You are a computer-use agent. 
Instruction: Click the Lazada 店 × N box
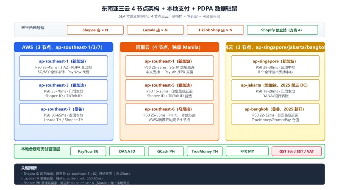(155, 30)
